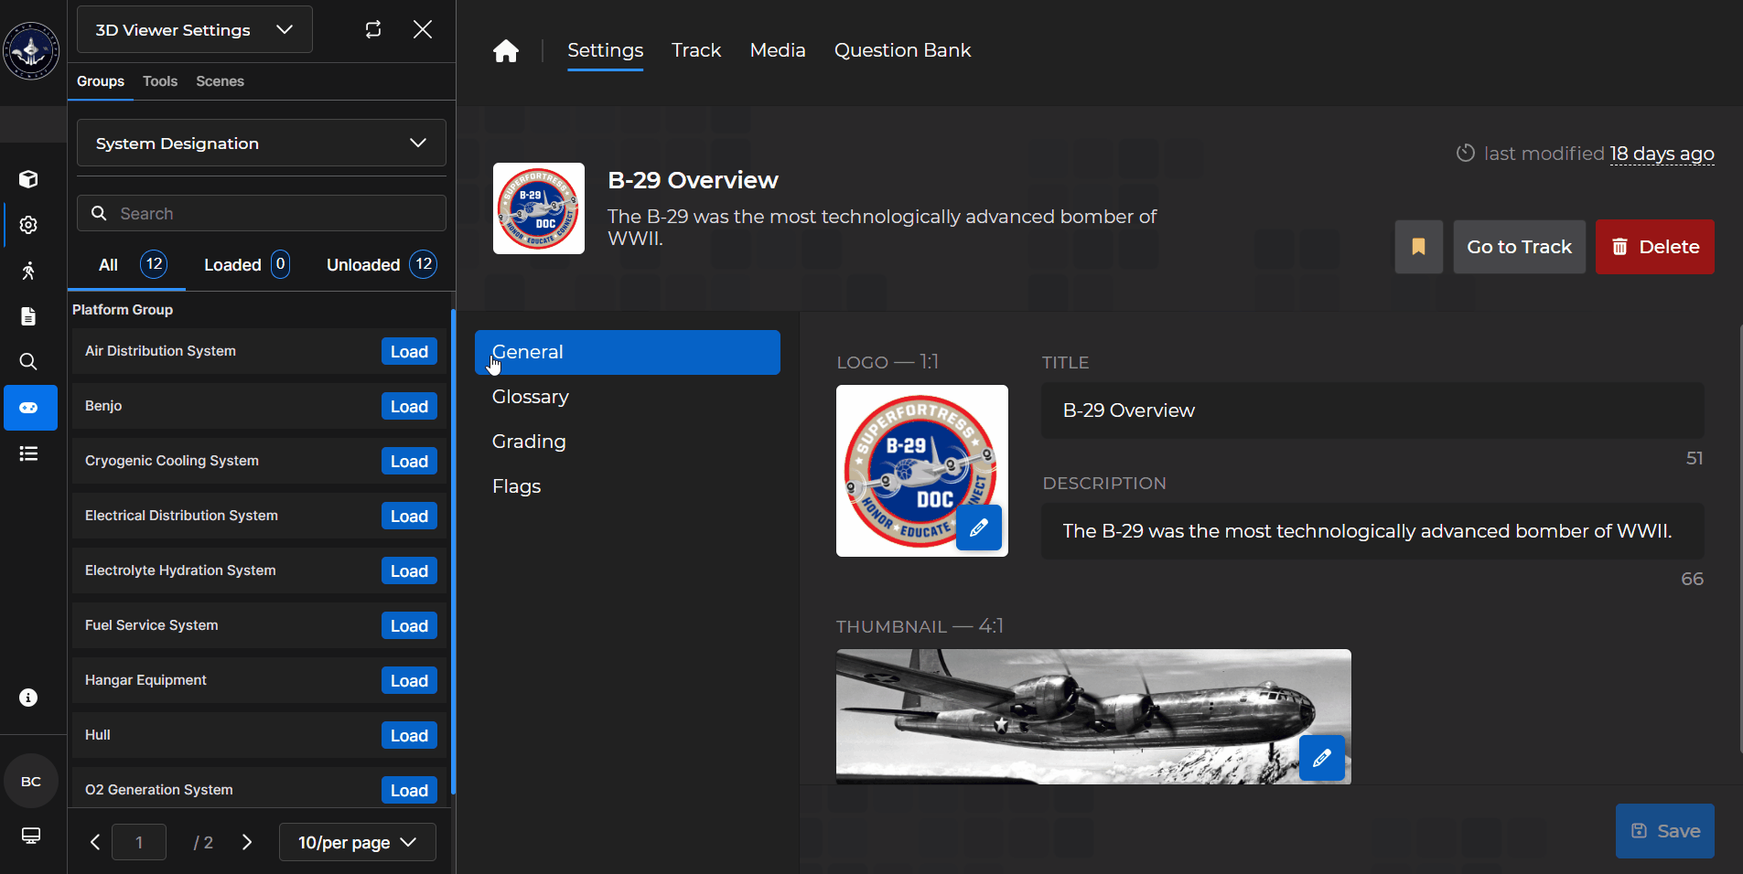This screenshot has height=874, width=1743.
Task: Click the bookmark icon button
Action: [x=1419, y=247]
